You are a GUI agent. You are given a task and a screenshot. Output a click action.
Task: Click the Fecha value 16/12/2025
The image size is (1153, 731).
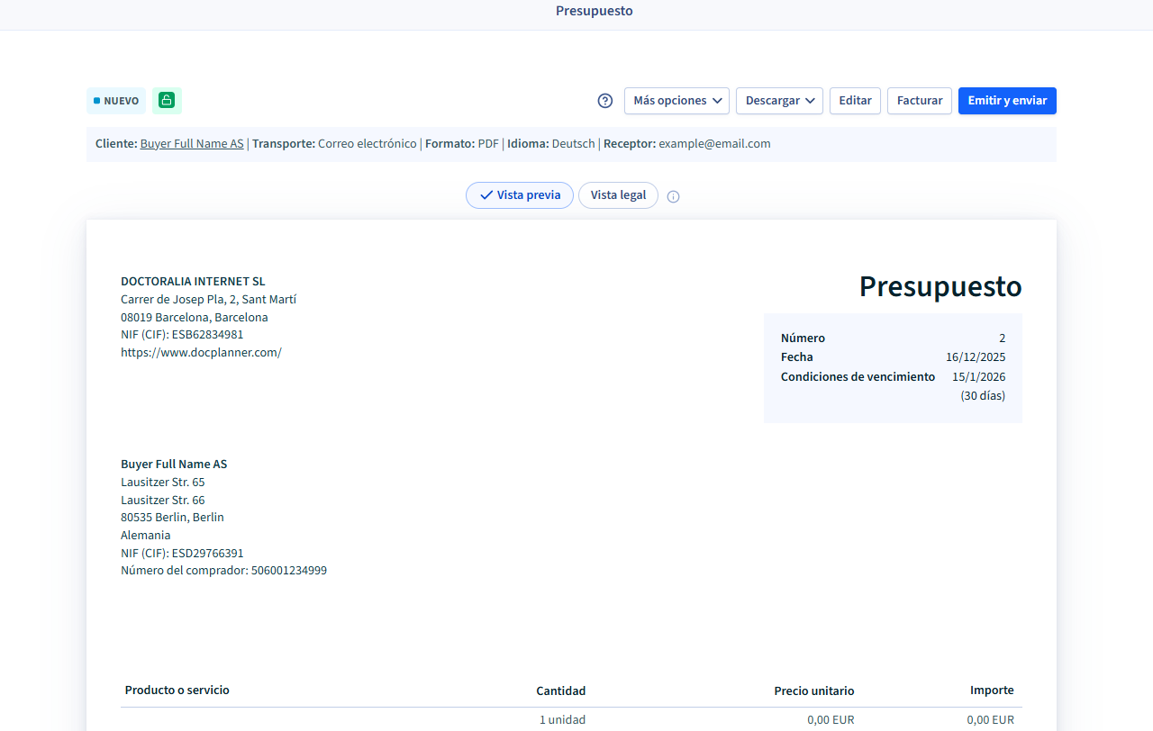coord(976,356)
